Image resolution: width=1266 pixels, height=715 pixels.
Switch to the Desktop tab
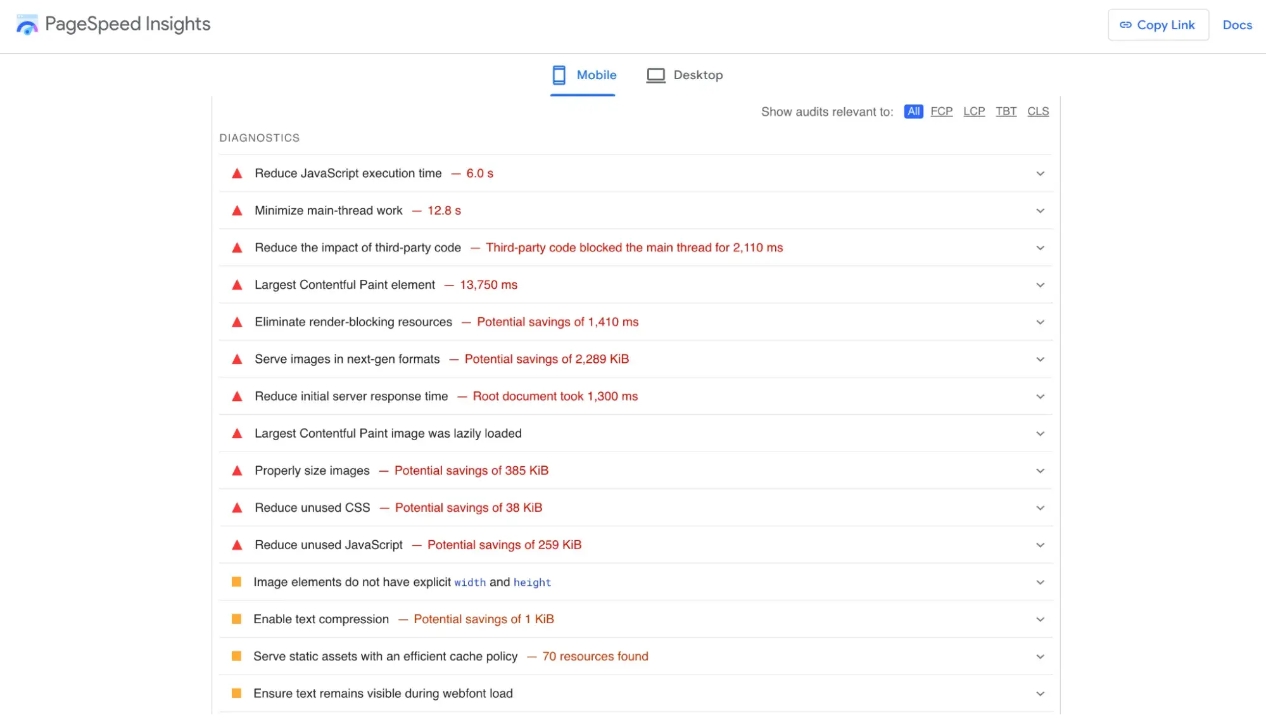pos(685,75)
